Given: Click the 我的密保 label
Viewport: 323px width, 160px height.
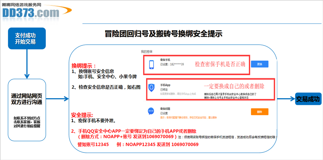Looking at the screenshot, I should pos(147,51).
